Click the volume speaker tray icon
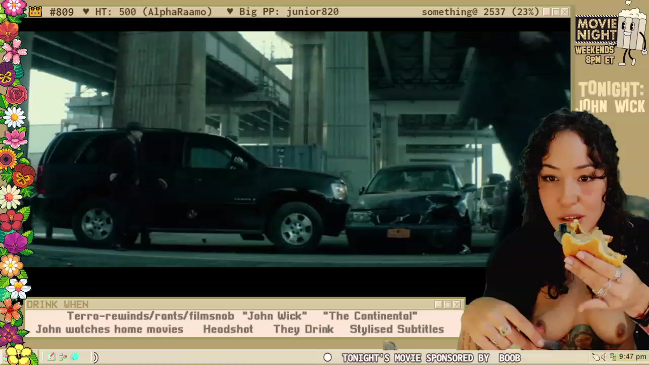Image resolution: width=649 pixels, height=365 pixels. tap(604, 357)
